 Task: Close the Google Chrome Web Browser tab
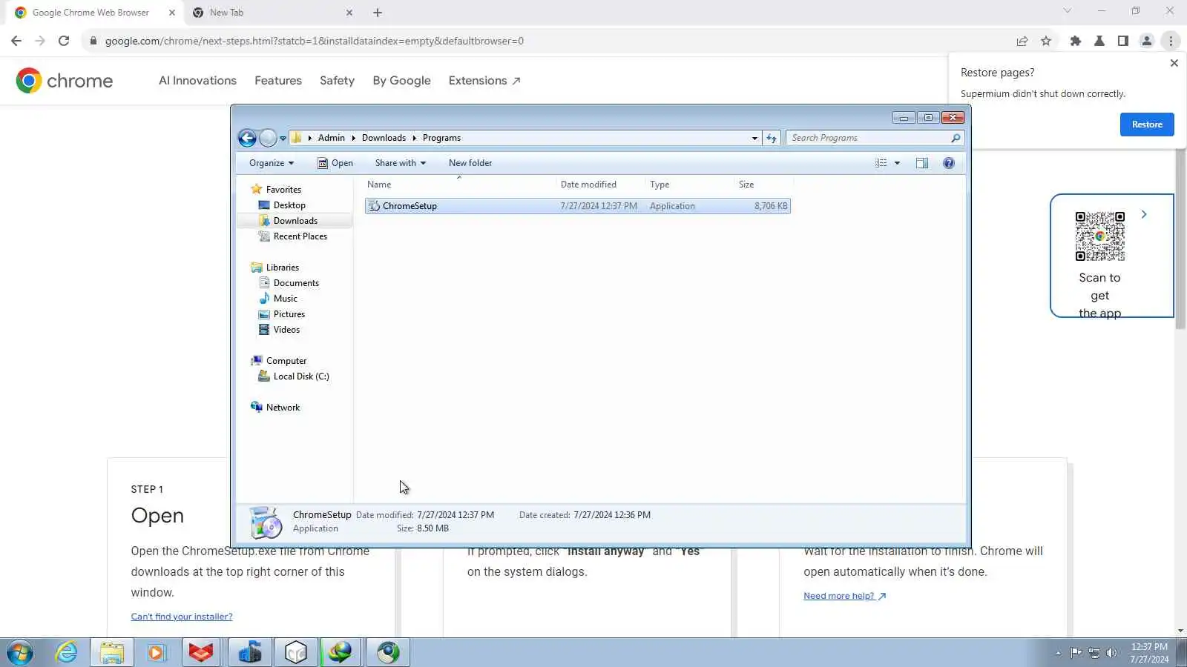(172, 13)
